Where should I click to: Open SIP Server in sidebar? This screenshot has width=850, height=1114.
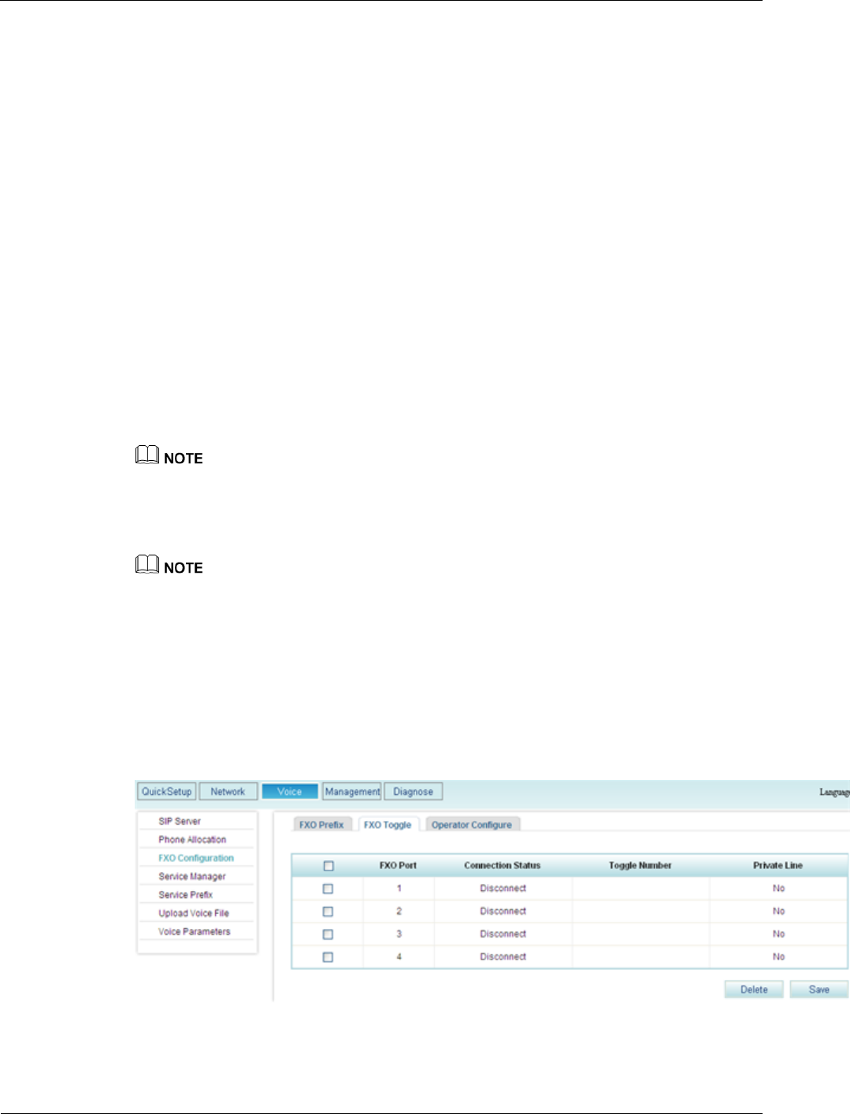[180, 821]
